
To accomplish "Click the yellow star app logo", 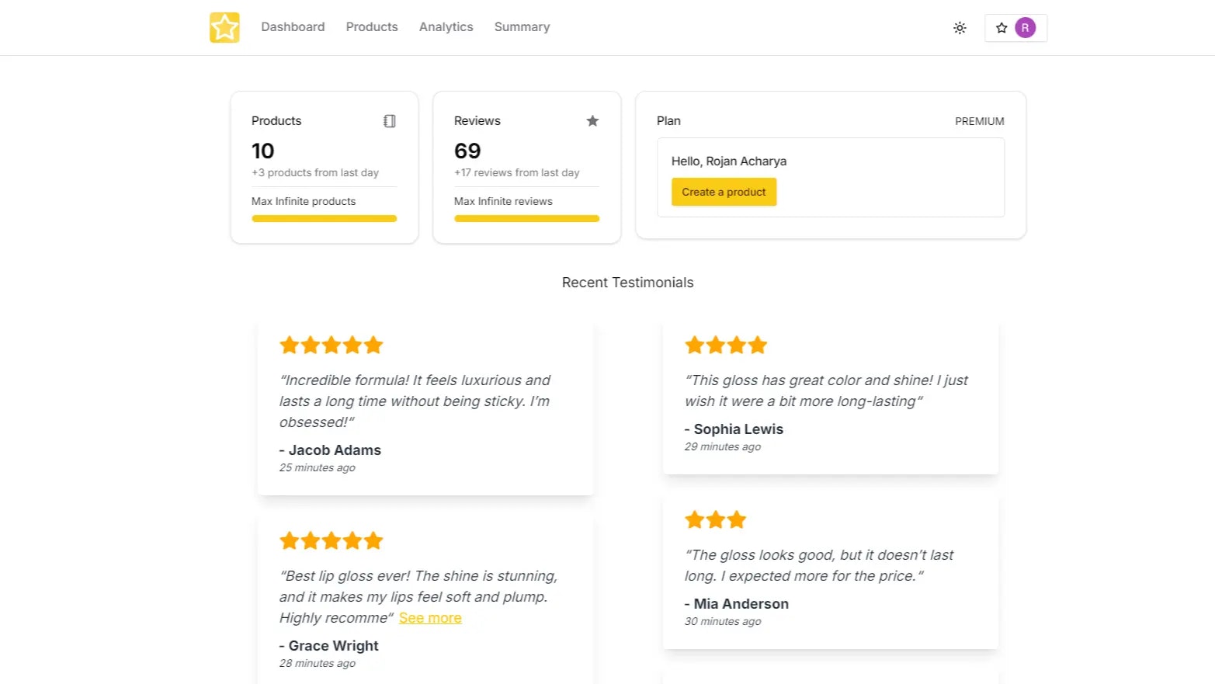I will (224, 27).
